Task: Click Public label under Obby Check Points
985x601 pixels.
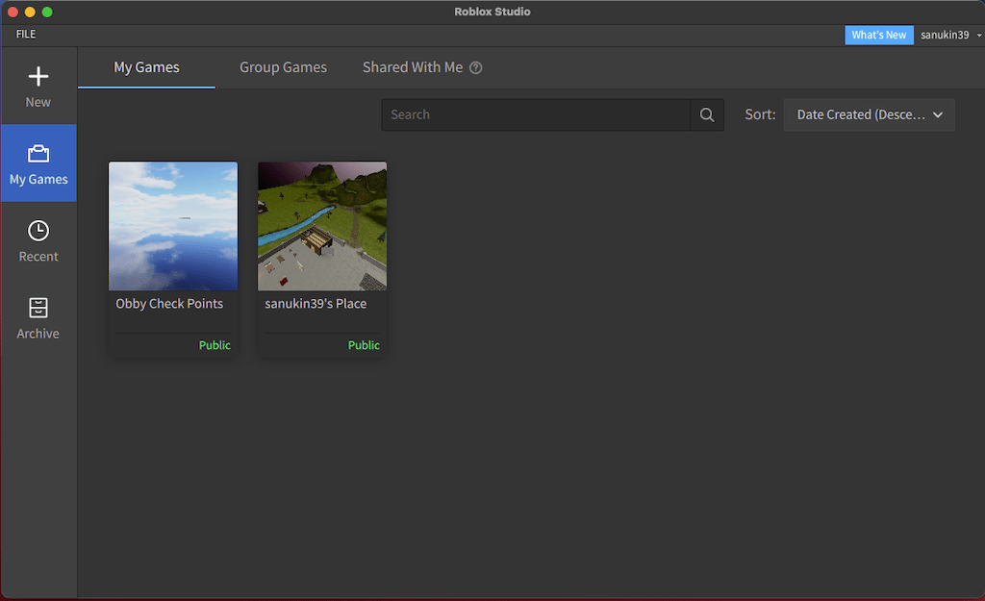Action: tap(215, 345)
